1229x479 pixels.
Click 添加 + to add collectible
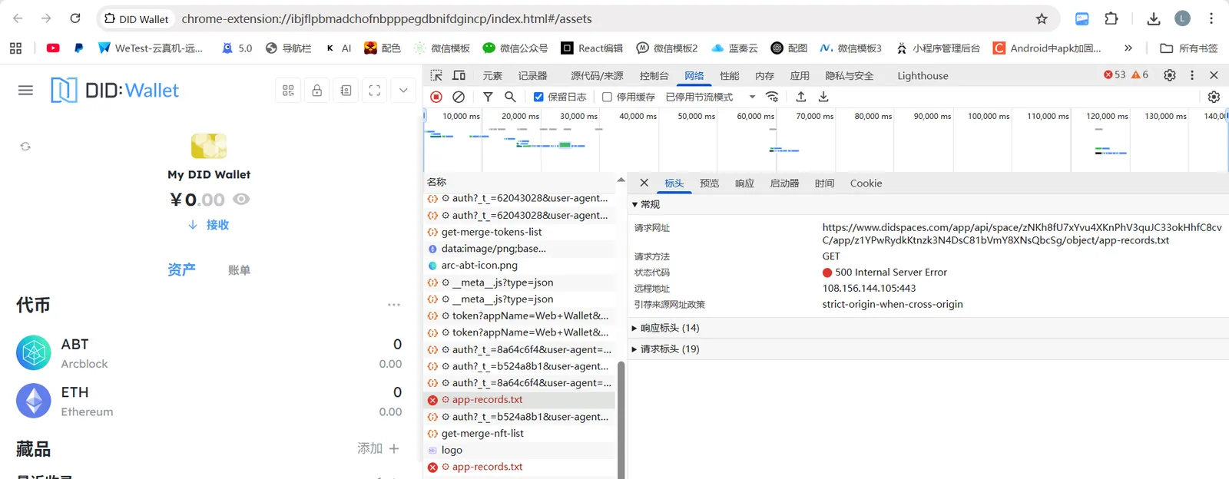click(x=378, y=448)
